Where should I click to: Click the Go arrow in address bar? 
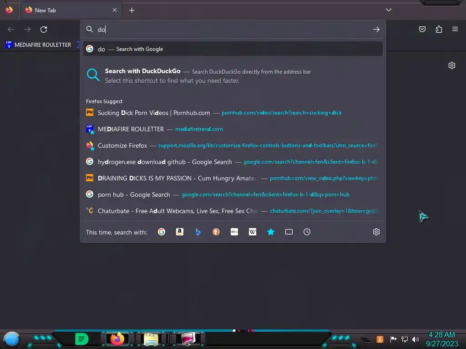(x=376, y=30)
